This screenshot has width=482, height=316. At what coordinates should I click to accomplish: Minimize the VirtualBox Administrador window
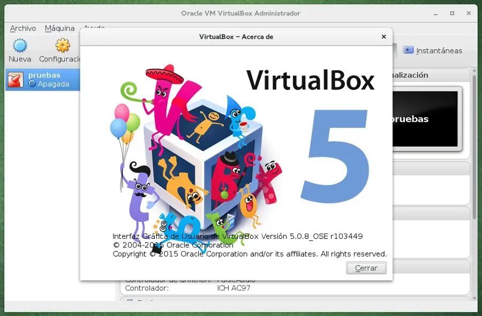click(435, 13)
